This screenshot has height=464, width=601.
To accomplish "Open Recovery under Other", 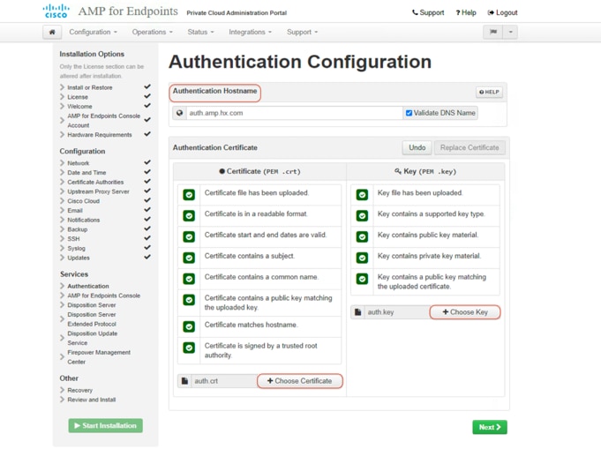I will coord(80,391).
